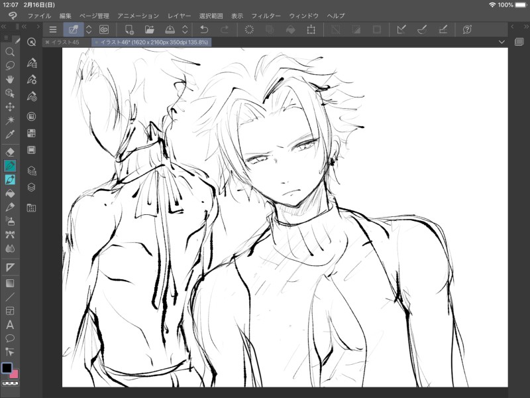Image resolution: width=530 pixels, height=398 pixels.
Task: Select the Ruler triangle tool
Action: [10, 267]
